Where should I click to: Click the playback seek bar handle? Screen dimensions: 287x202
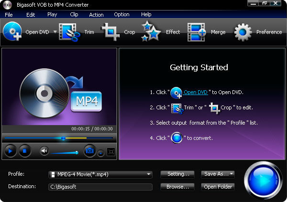(x=63, y=138)
